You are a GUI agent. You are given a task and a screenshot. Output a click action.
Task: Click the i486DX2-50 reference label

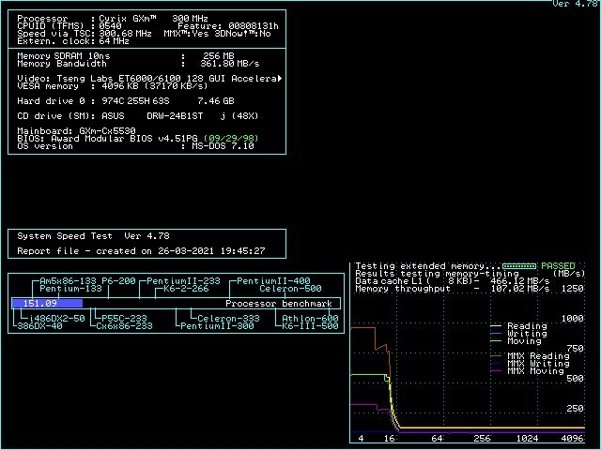pos(56,319)
